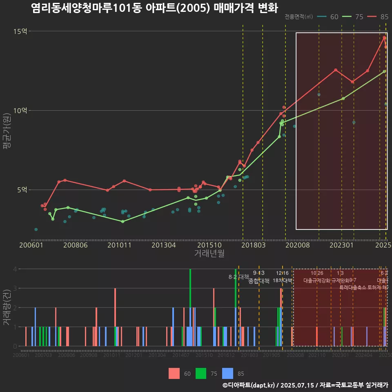
Task: Click the chart title 염리동세양청마루101동 아파트(2005) 매매가격 변화
Action: (154, 8)
